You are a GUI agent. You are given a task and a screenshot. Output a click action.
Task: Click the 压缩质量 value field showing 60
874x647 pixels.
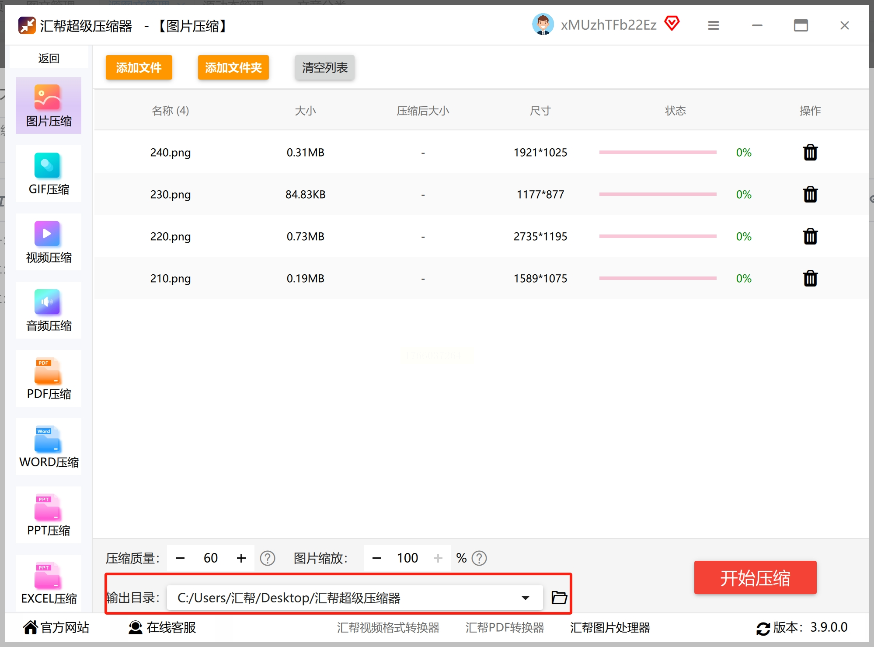pyautogui.click(x=210, y=558)
